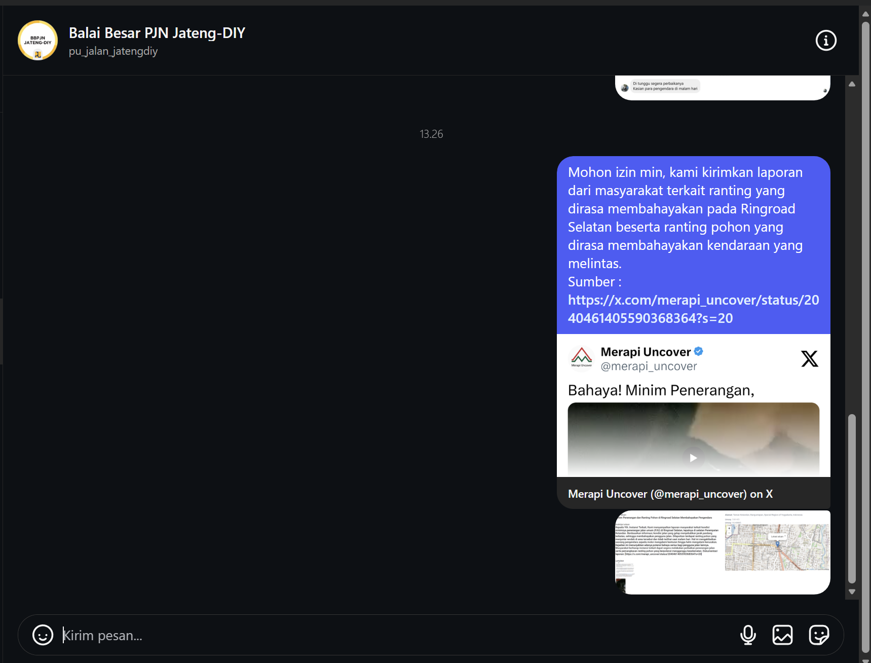Open the partially visible image at top
871x663 pixels.
[x=722, y=88]
